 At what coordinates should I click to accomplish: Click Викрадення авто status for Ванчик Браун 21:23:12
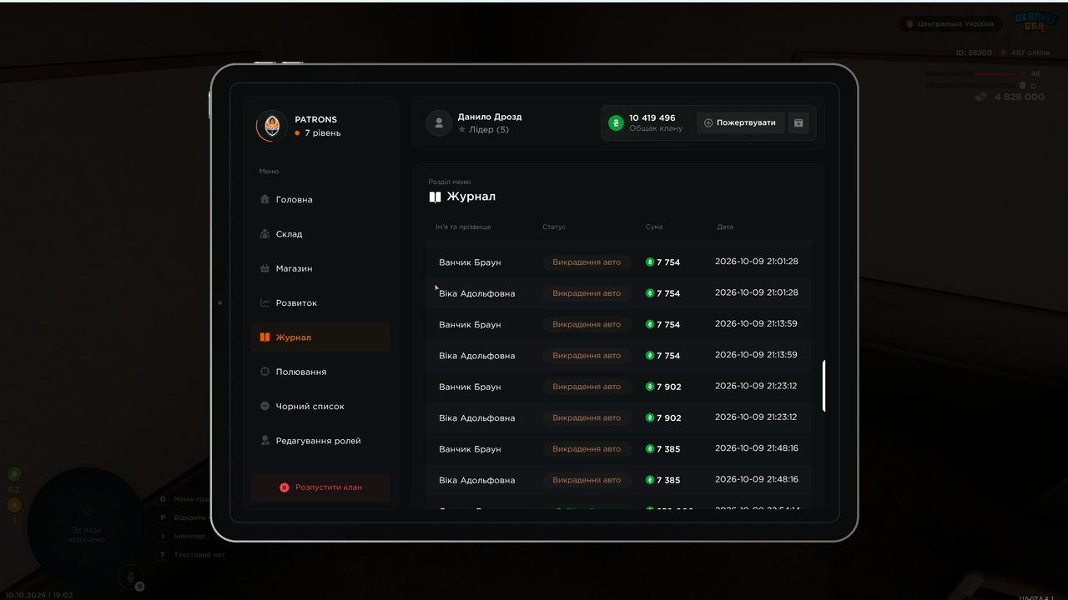(x=587, y=387)
